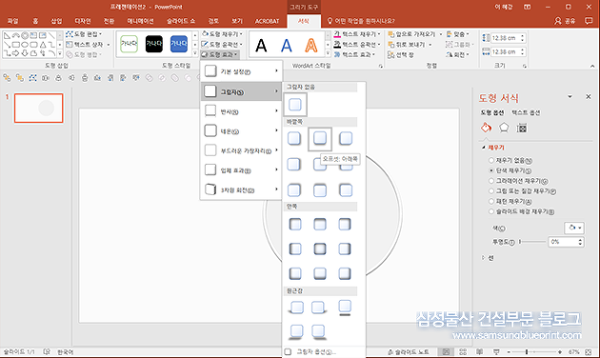Open the Rotate (회전) dropdown
The height and width of the screenshot is (358, 600).
tap(458, 54)
